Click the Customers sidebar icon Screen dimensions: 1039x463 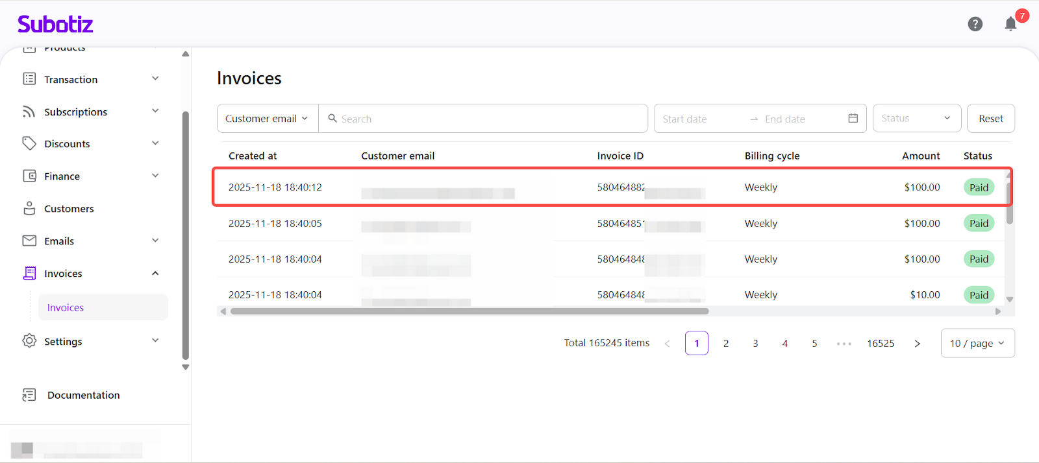click(x=29, y=208)
